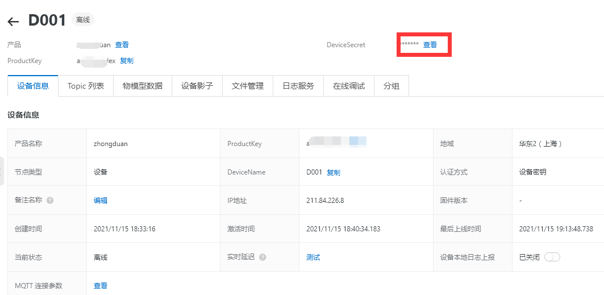This screenshot has height=295, width=604.
Task: Click the IP地址 label cell
Action: pos(260,200)
